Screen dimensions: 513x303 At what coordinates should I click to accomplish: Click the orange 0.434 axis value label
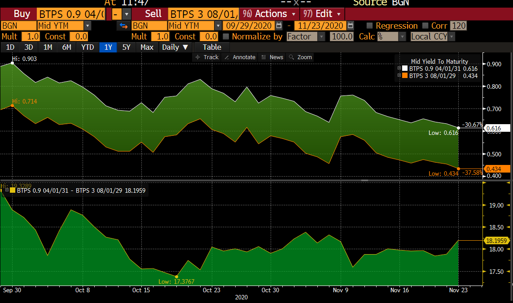pos(496,169)
